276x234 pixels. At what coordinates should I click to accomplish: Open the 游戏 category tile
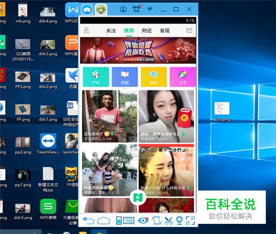point(153,77)
